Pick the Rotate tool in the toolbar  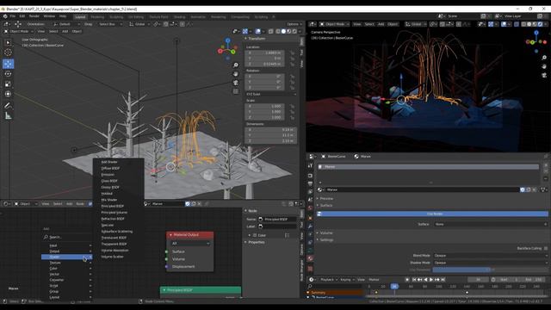tap(8, 74)
